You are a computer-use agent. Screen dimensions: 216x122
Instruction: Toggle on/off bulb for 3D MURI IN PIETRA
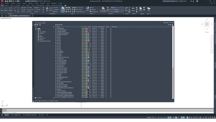click(82, 32)
